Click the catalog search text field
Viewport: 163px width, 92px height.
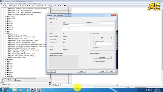click(24, 83)
